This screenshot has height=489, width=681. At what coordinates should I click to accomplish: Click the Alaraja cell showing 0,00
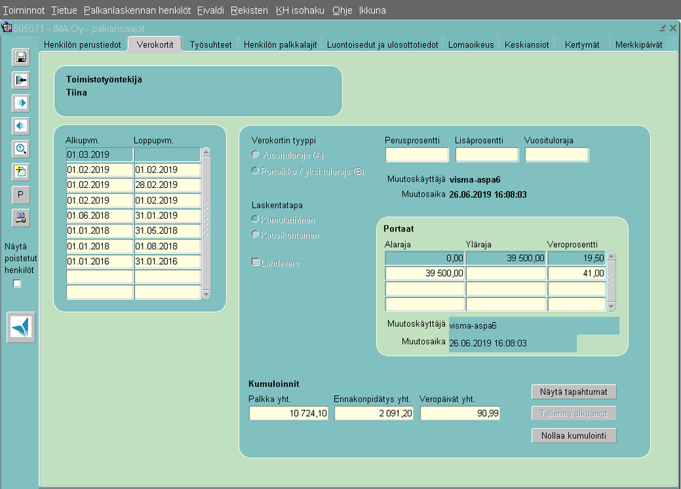pos(425,258)
